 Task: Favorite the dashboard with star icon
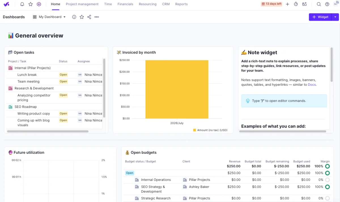pos(82,17)
